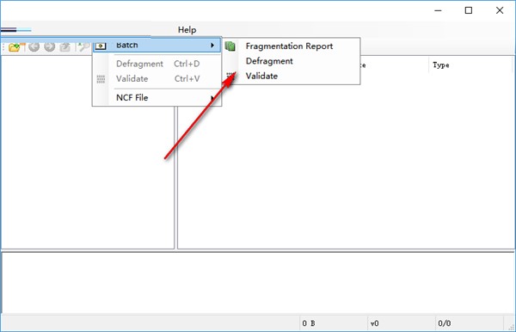Click the Validate Ctrl+V menu entry
The image size is (516, 332).
(157, 79)
